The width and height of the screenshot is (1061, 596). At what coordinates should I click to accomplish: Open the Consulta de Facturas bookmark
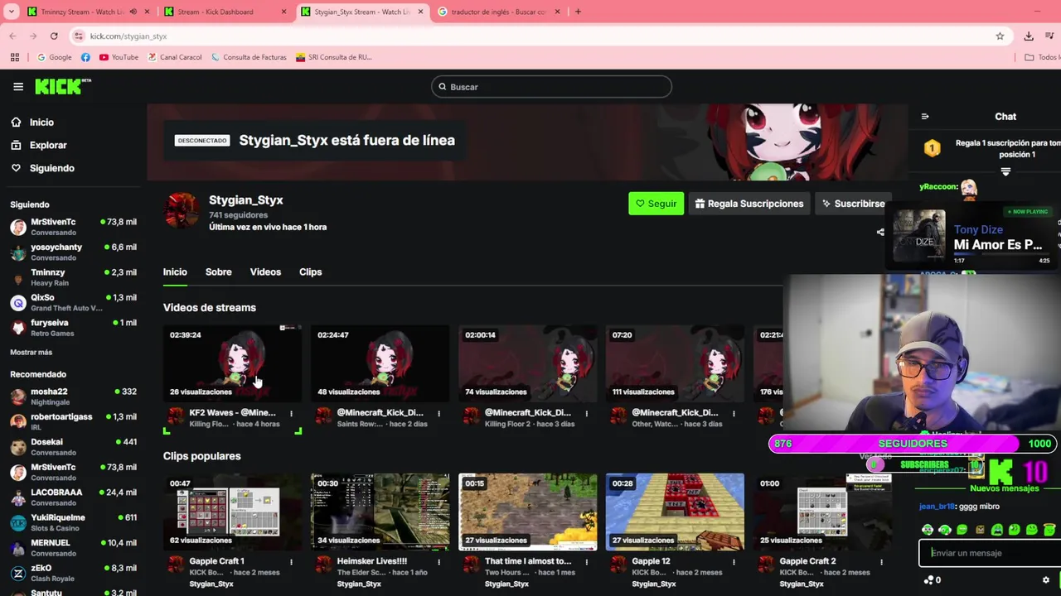point(249,57)
